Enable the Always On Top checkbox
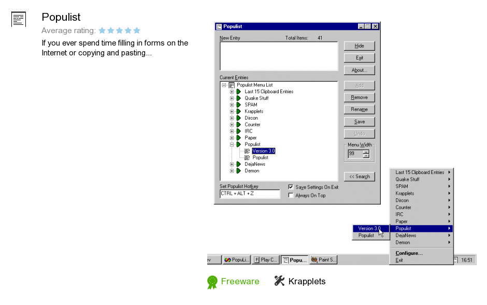This screenshot has height=305, width=487. [x=291, y=195]
